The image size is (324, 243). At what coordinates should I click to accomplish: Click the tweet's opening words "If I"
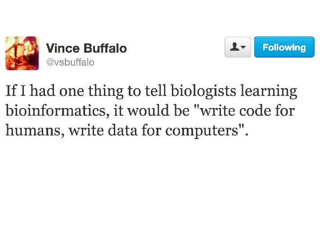(14, 91)
